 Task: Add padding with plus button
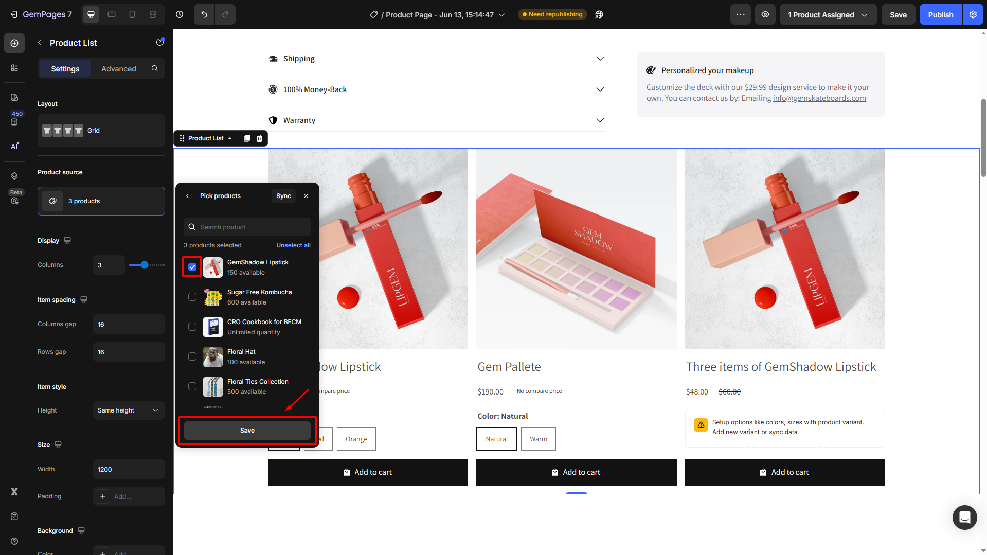coord(103,496)
